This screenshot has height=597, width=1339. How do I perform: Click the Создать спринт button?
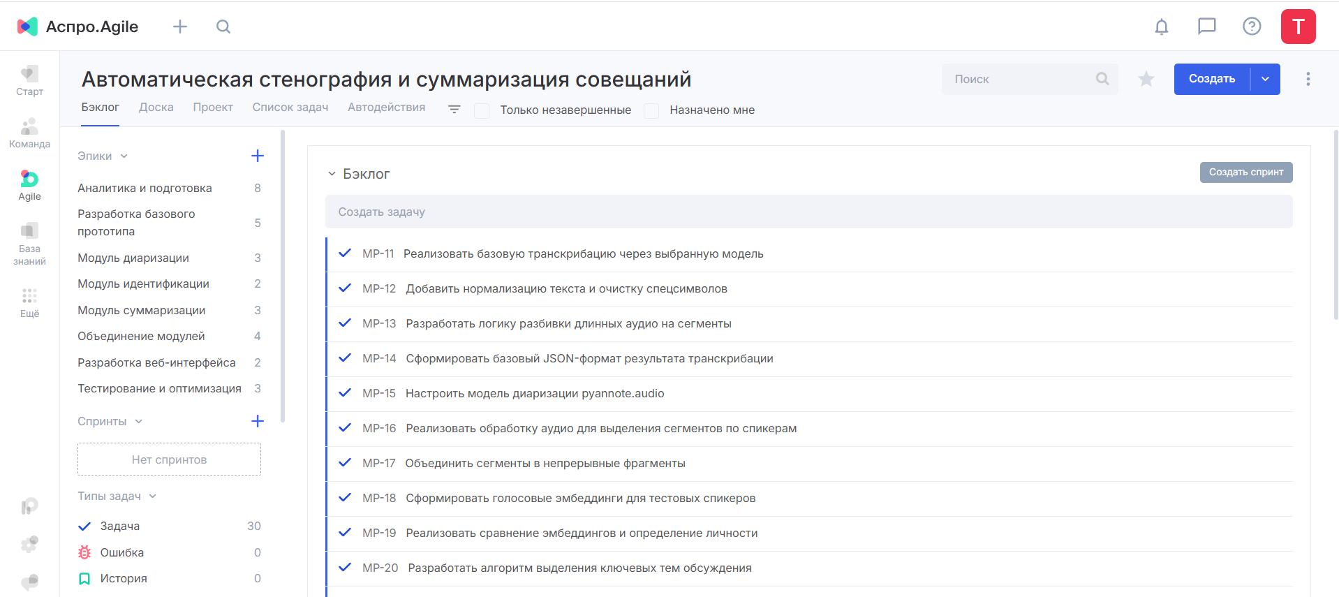(1245, 172)
